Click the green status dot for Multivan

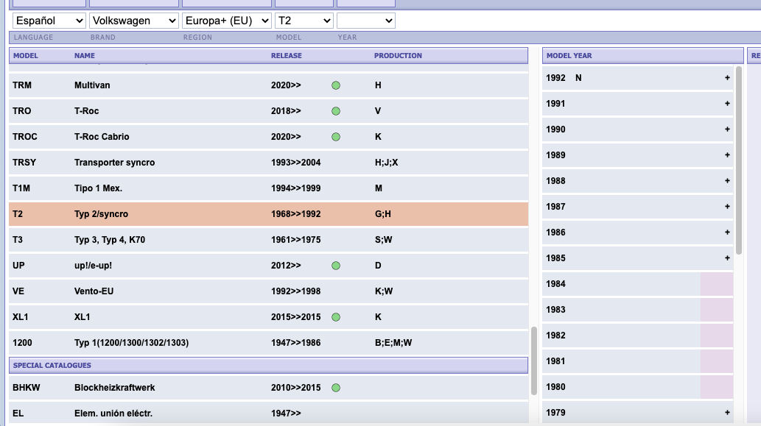pyautogui.click(x=336, y=85)
